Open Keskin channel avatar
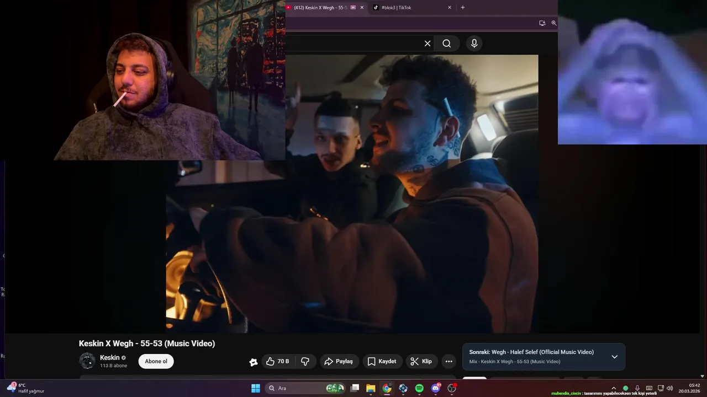 (87, 361)
